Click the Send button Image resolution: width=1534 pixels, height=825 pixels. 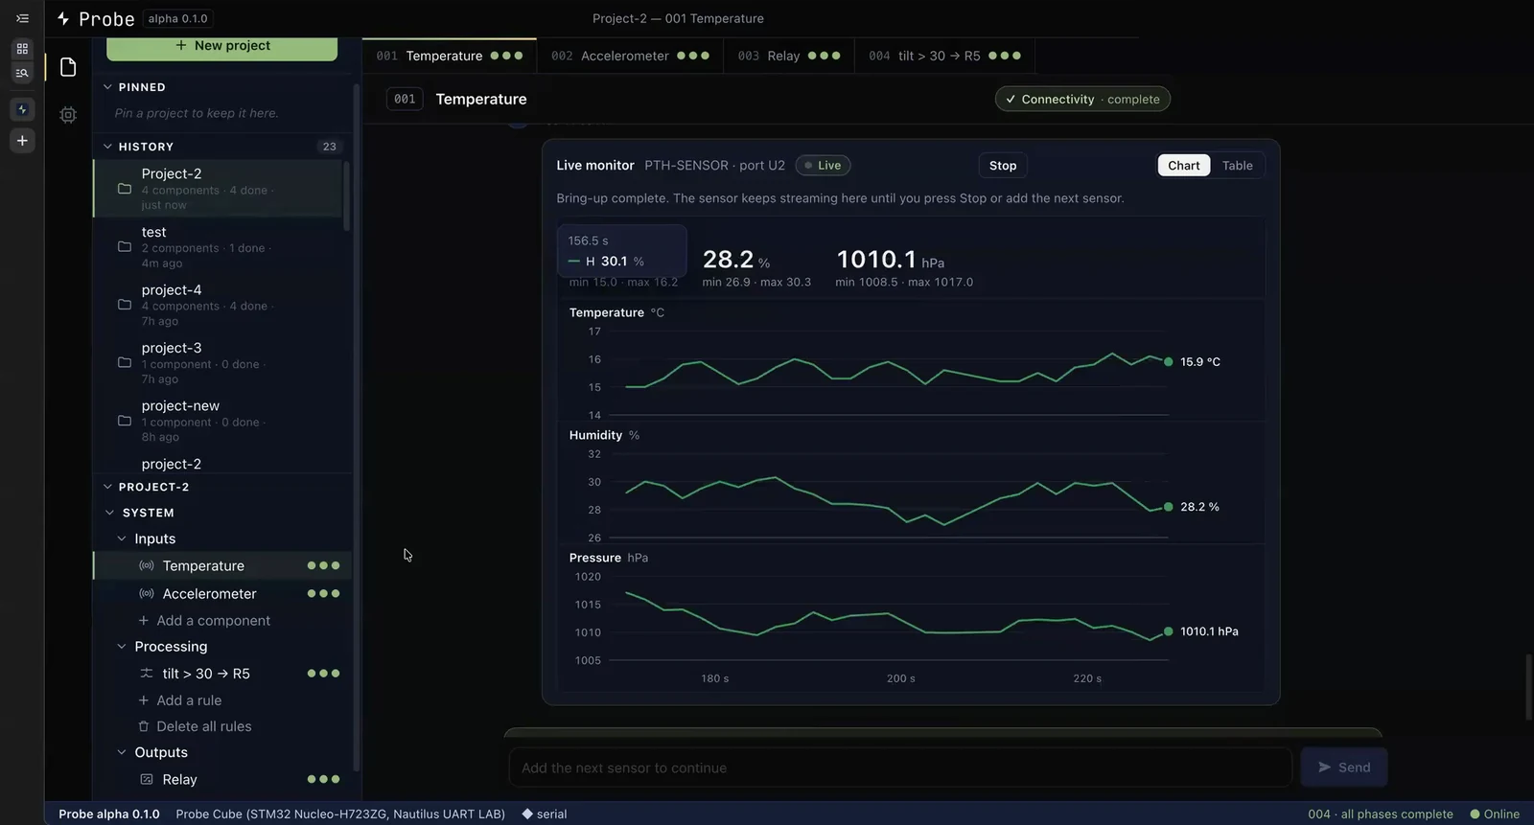click(x=1344, y=768)
